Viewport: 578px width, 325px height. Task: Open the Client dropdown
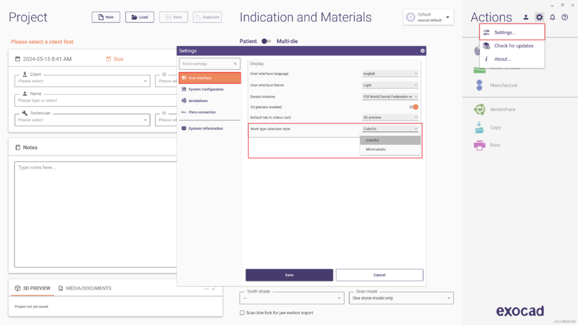click(x=82, y=81)
